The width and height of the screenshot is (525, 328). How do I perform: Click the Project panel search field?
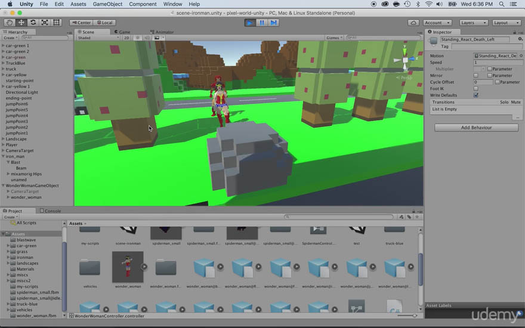338,217
